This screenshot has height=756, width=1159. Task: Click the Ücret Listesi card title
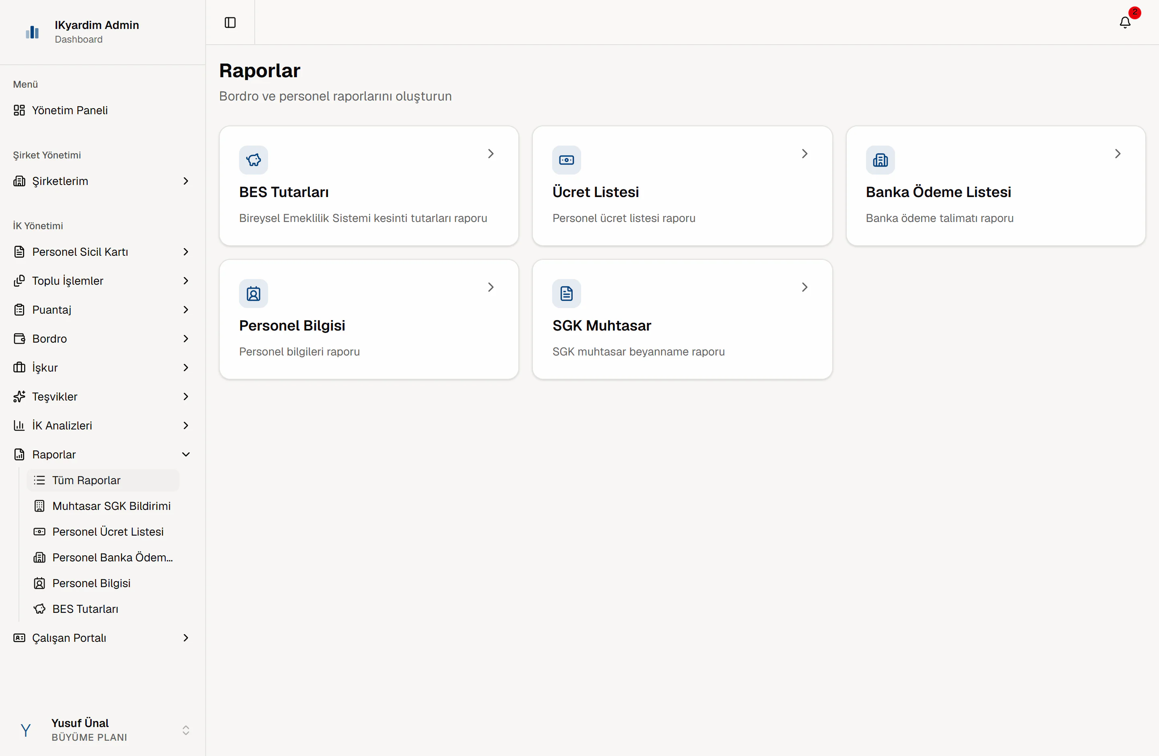(596, 192)
